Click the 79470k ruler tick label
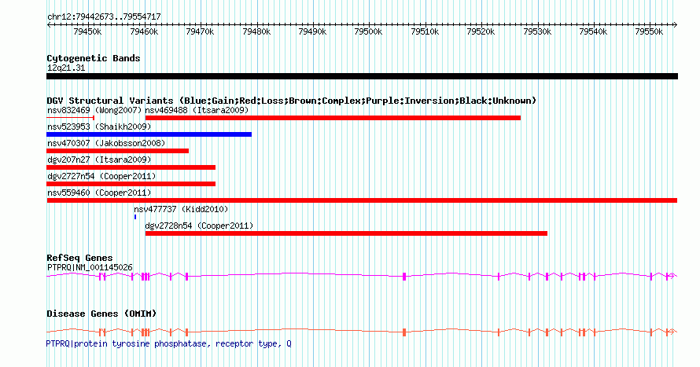This screenshot has height=367, width=700. (x=200, y=31)
